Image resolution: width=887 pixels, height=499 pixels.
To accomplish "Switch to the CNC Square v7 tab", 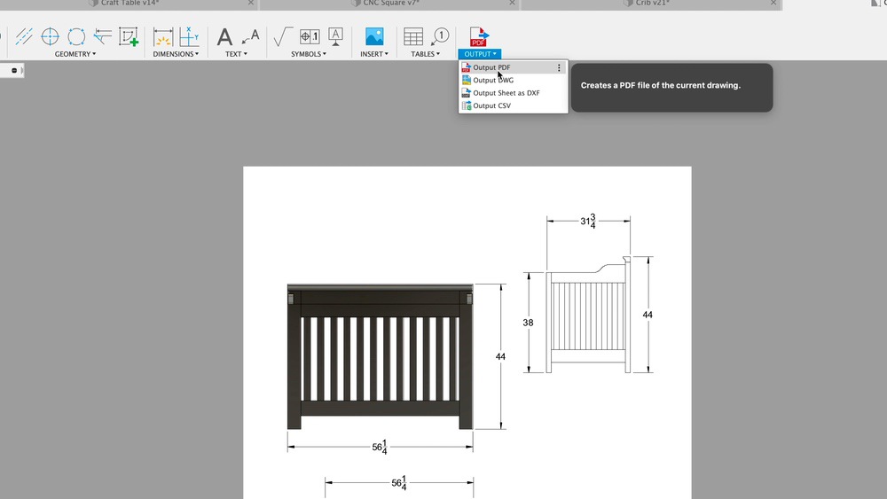I will point(391,4).
